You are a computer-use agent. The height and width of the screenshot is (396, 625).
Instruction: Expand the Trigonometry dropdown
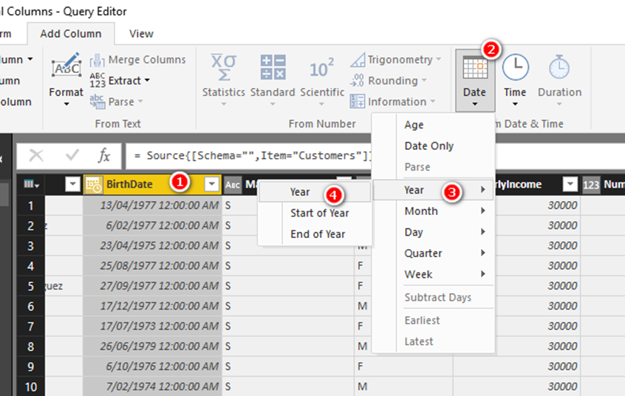point(396,60)
